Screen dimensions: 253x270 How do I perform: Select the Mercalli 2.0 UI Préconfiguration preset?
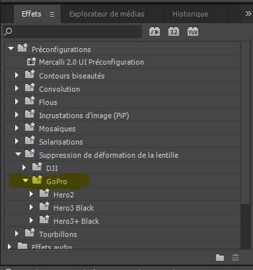coord(91,62)
